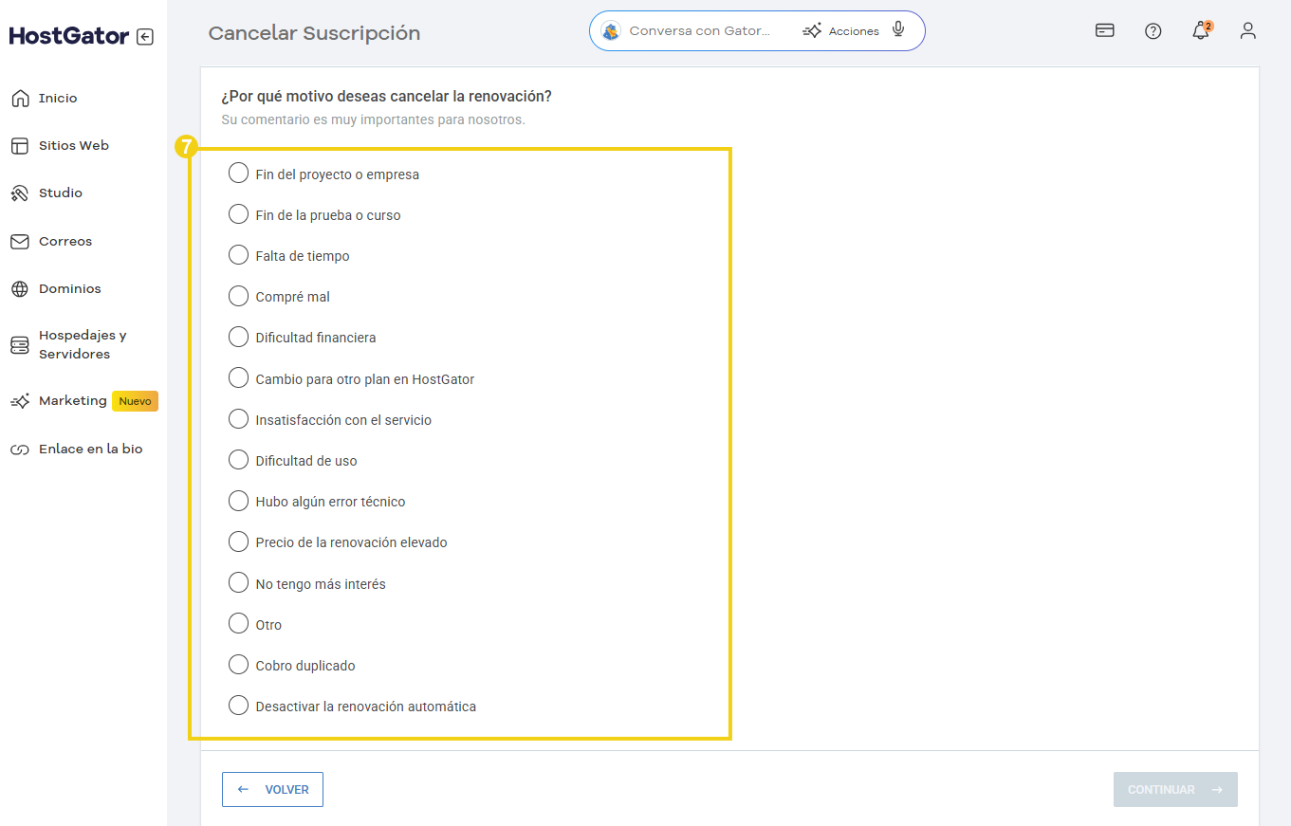
Task: Collapse the HostGator sidebar with arrow icon
Action: (x=144, y=37)
